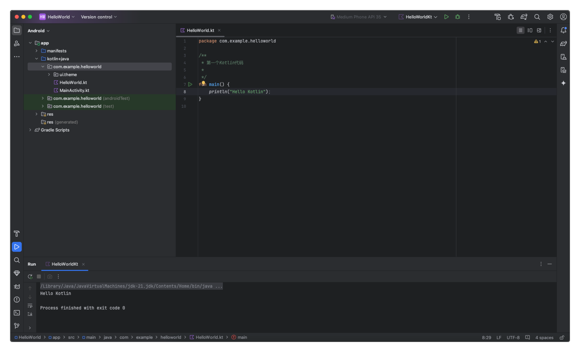The width and height of the screenshot is (580, 352).
Task: Minimize the Run tool window
Action: point(550,264)
